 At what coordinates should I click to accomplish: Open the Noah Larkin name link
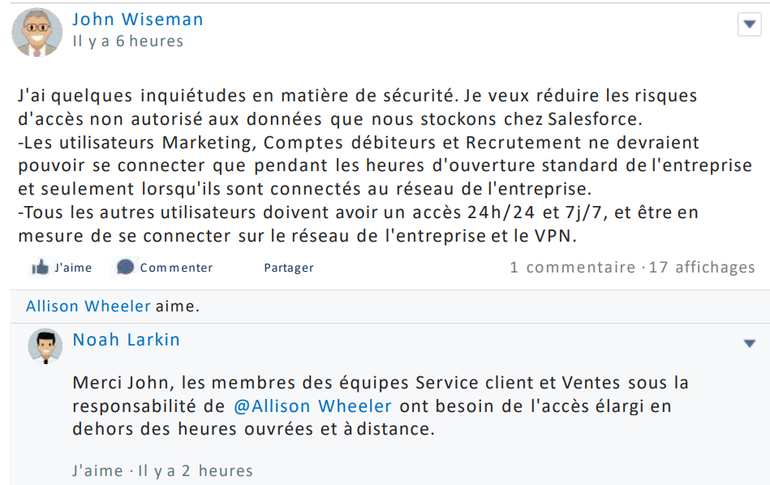(127, 340)
